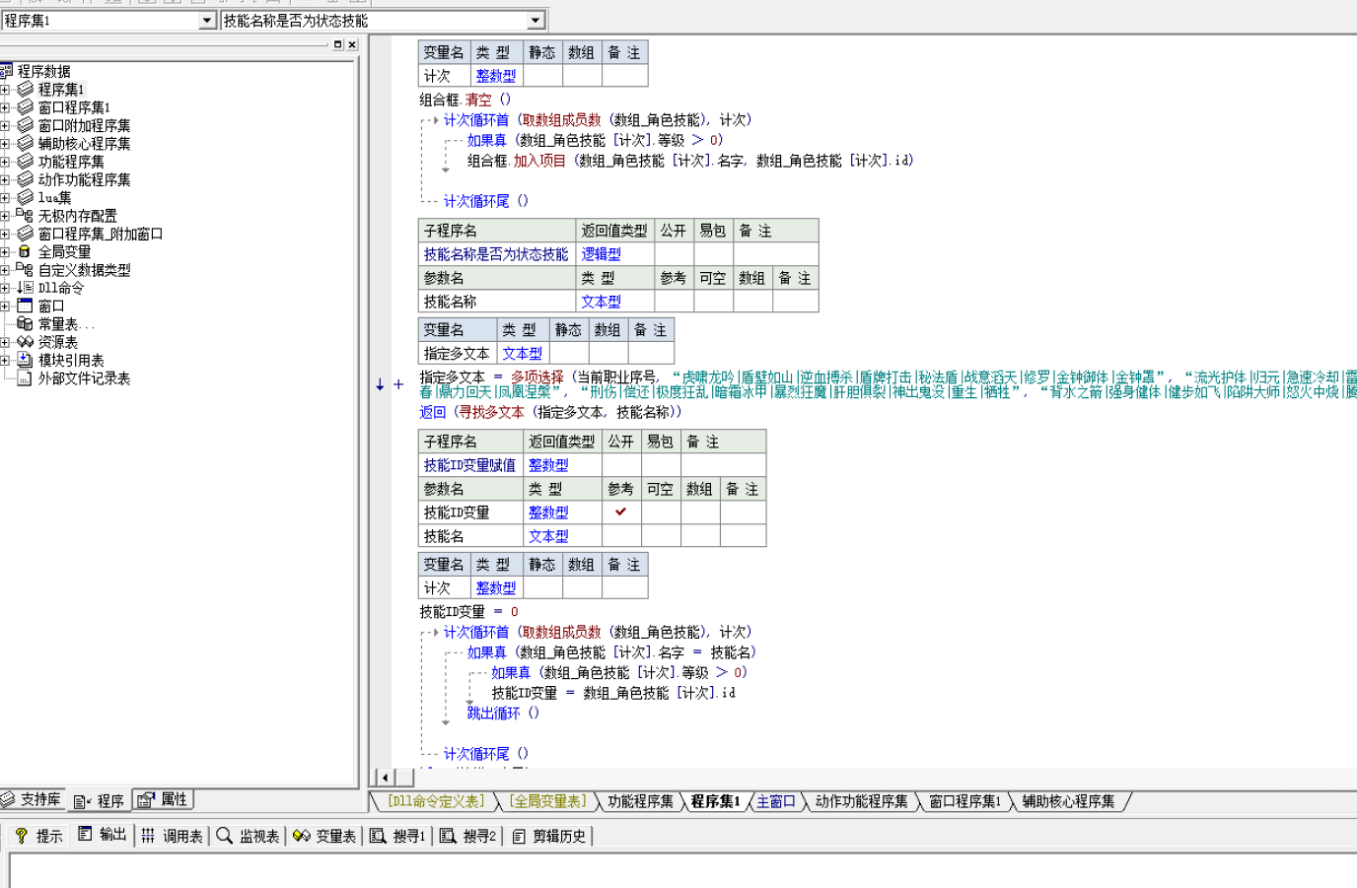Click the 程序集1 stacked-pages icon
Screen dimensions: 1357x888
coord(26,90)
